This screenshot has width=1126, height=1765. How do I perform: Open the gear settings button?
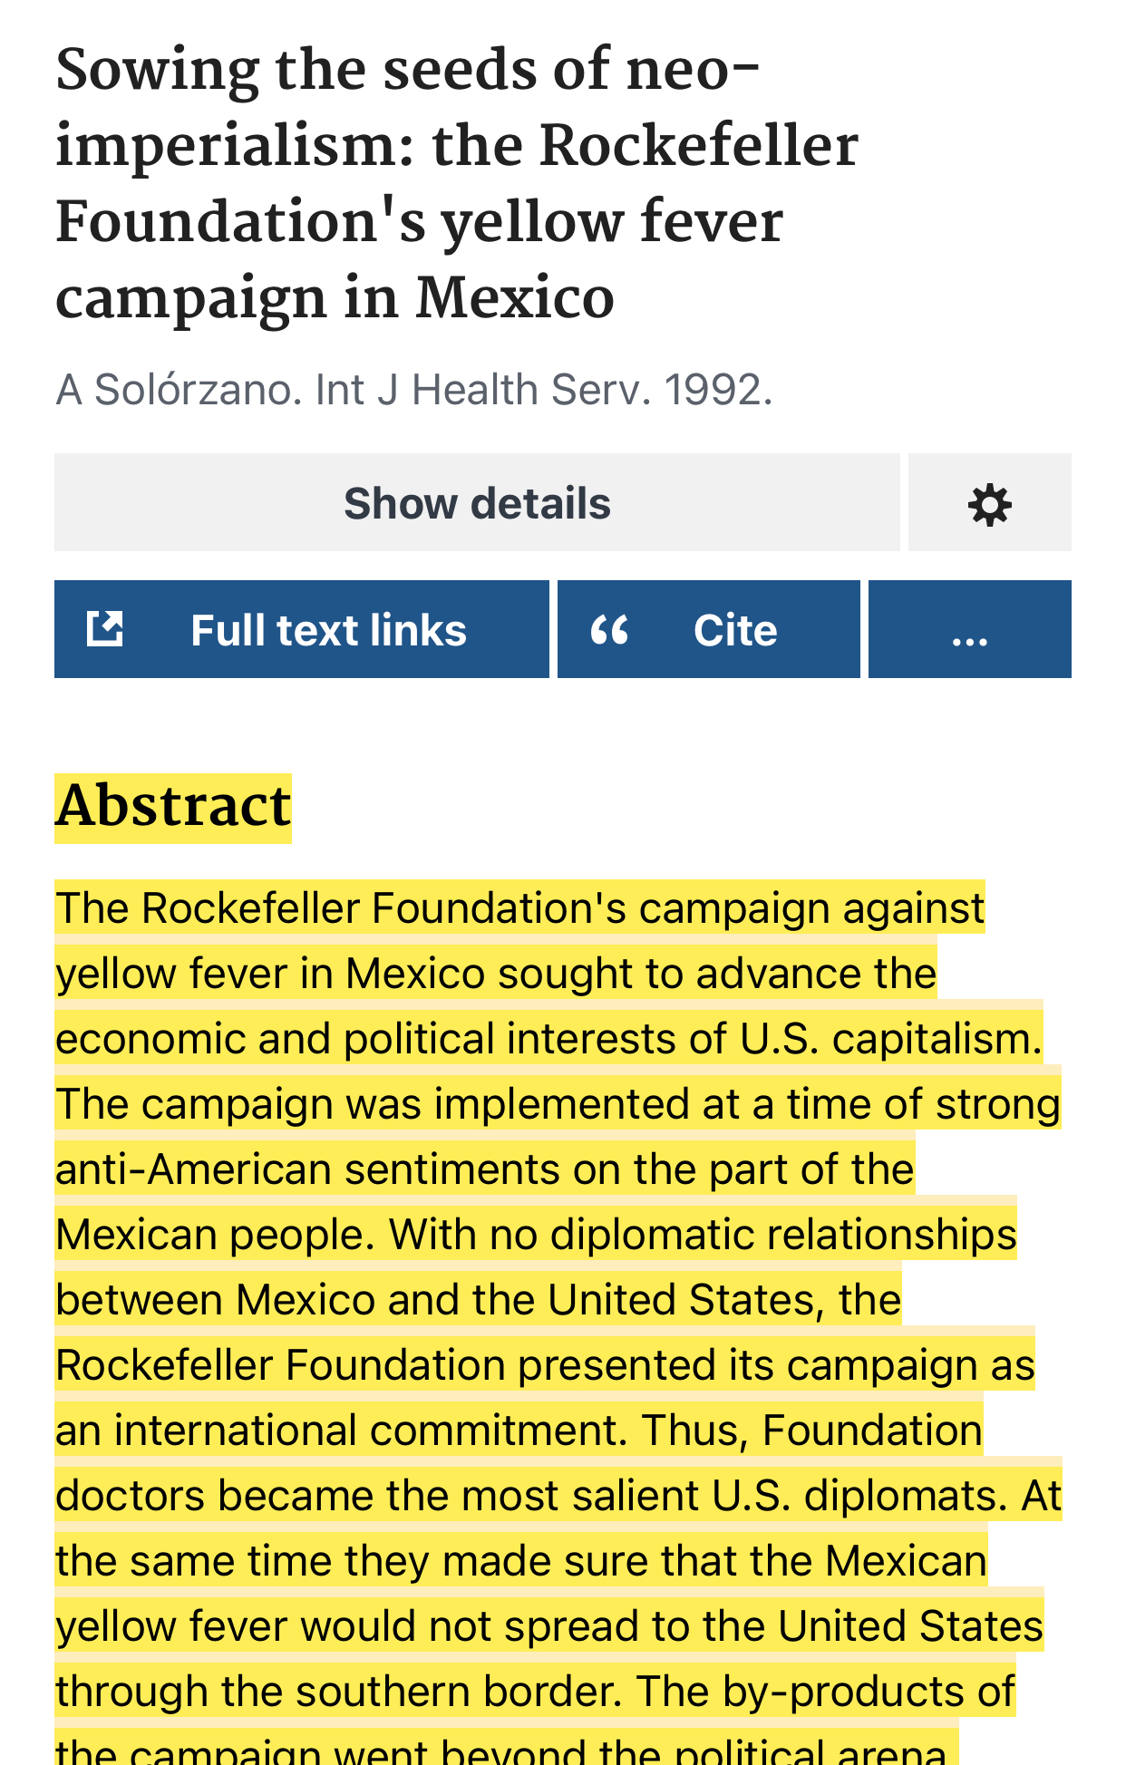coord(989,502)
